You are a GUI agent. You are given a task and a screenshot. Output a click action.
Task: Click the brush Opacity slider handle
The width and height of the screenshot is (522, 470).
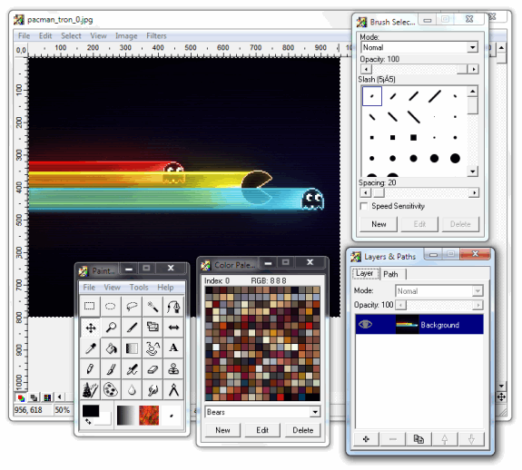pos(462,69)
